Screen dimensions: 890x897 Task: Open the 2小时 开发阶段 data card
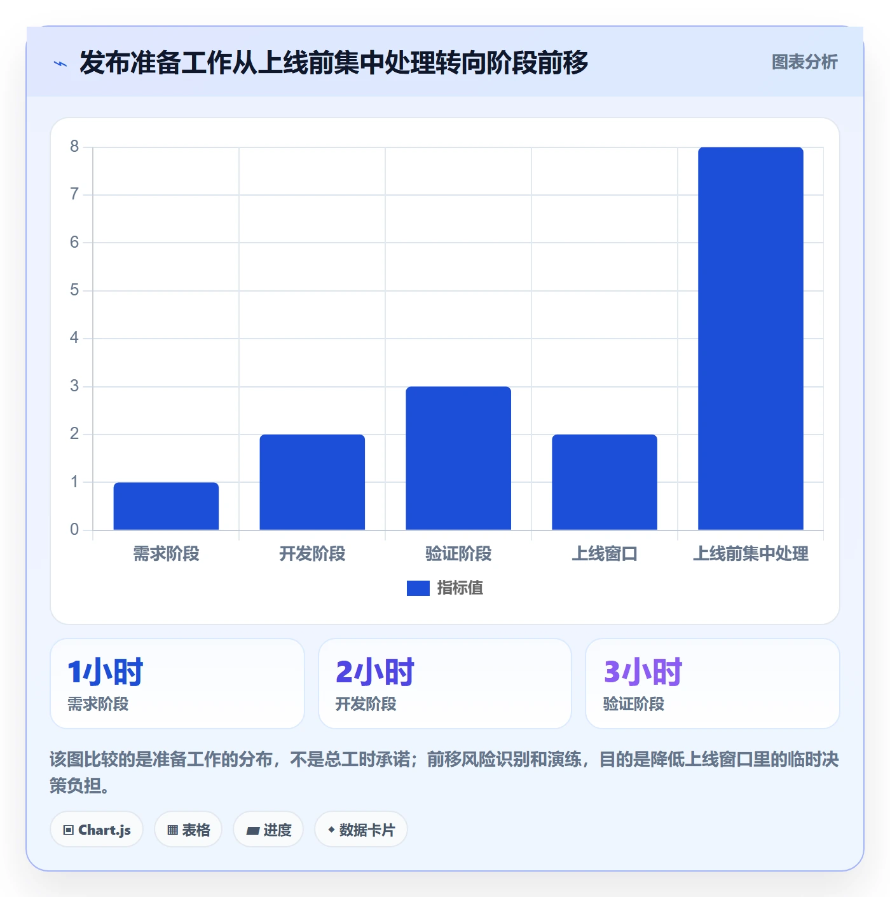pyautogui.click(x=445, y=684)
